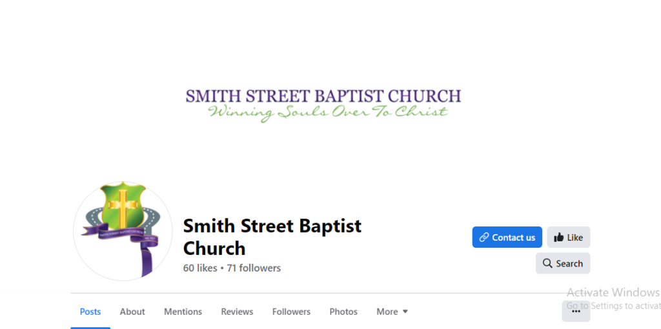The height and width of the screenshot is (329, 661).
Task: Click the magnifying glass icon
Action: [x=547, y=263]
